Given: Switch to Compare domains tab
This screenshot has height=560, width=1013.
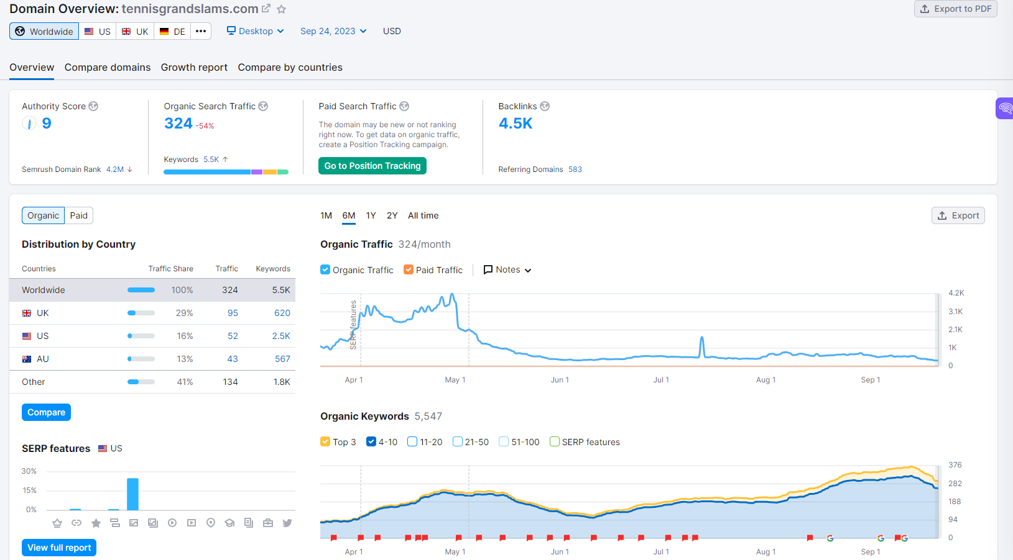Looking at the screenshot, I should [x=108, y=67].
